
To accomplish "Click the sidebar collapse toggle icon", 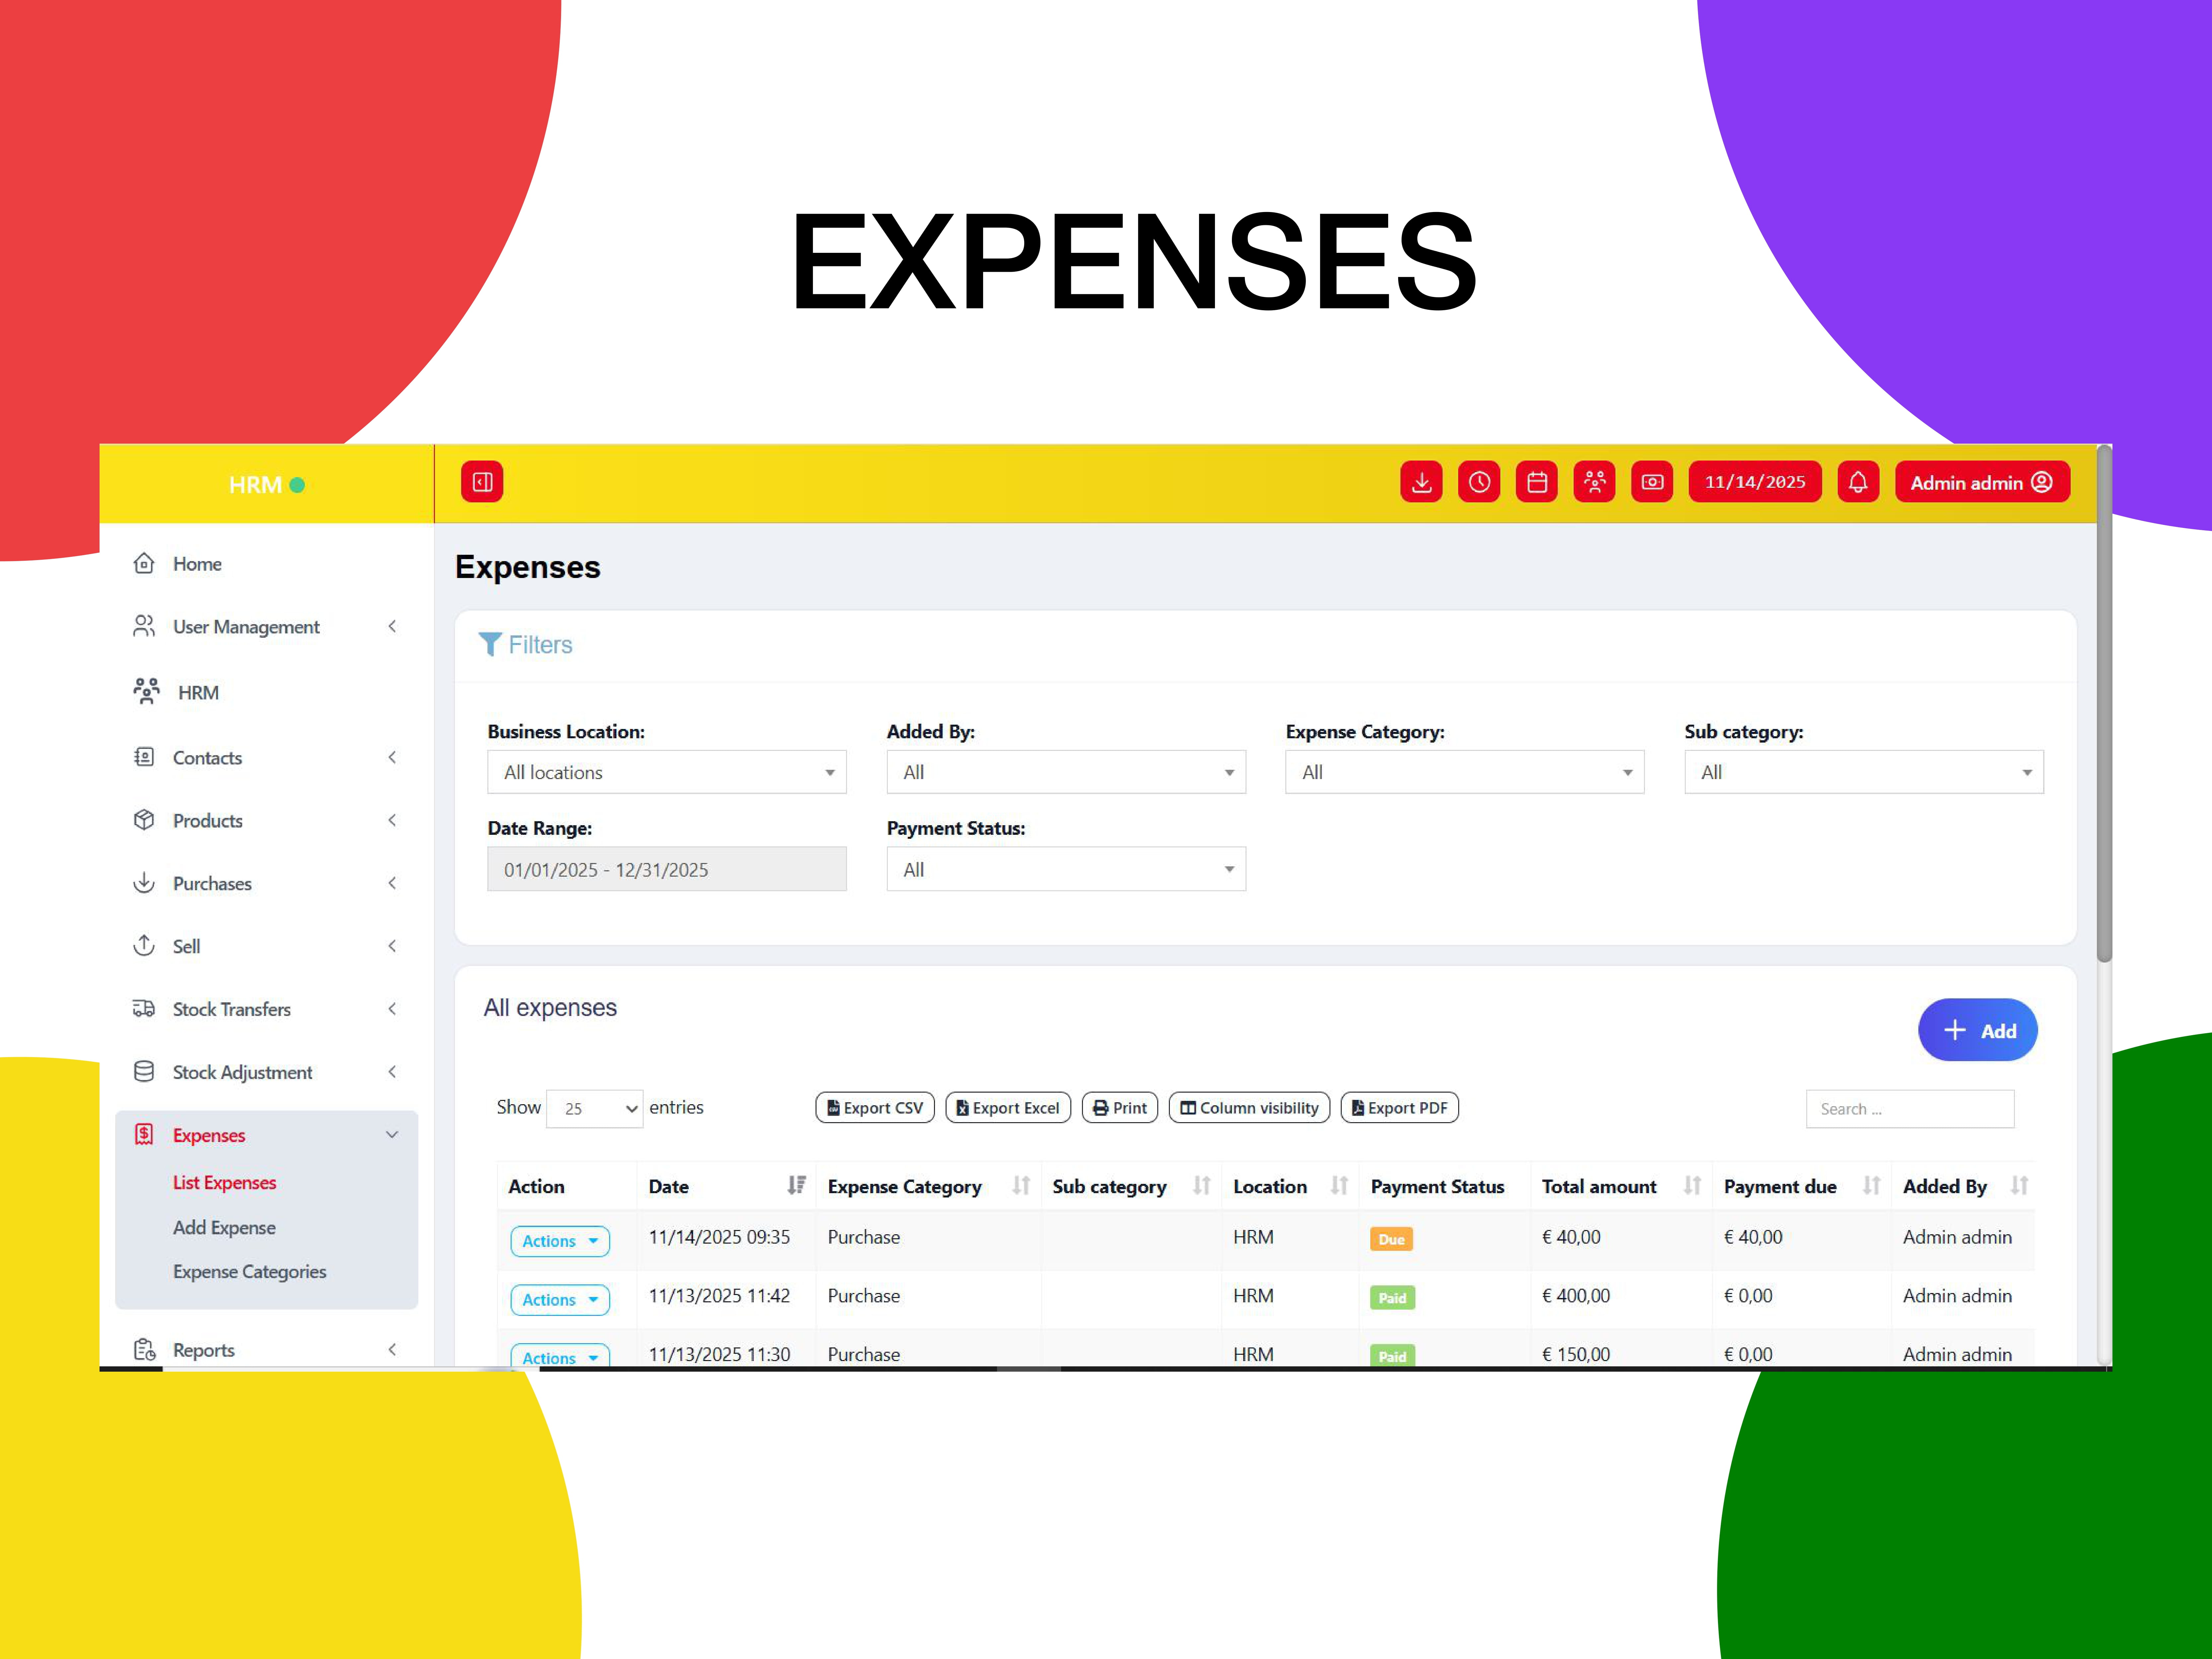I will [482, 482].
